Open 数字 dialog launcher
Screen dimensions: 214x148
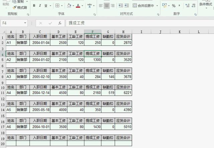point(195,14)
